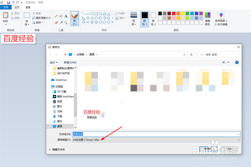Select the Fill with color tool
Image resolution: width=251 pixels, height=167 pixels.
click(61, 16)
